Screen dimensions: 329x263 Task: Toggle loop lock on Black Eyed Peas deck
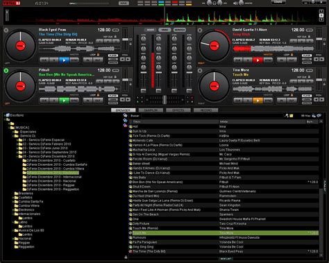(x=98, y=55)
